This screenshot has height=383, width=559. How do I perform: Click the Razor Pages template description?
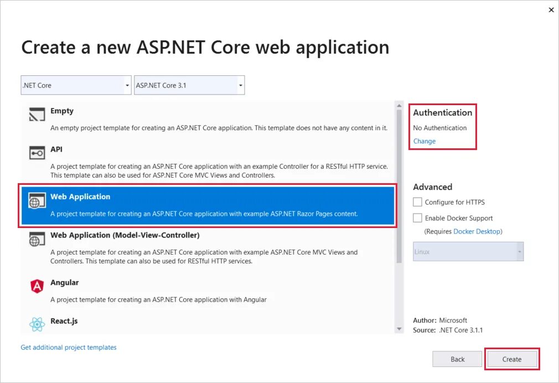(204, 214)
